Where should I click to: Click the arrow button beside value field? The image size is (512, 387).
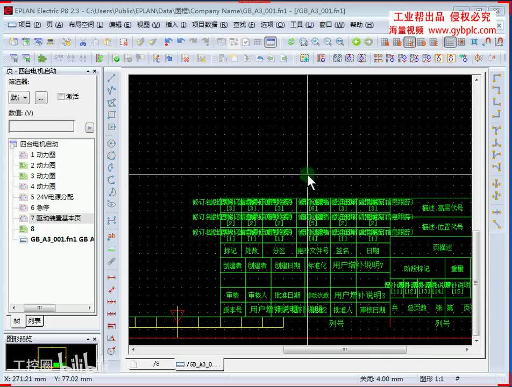point(89,127)
